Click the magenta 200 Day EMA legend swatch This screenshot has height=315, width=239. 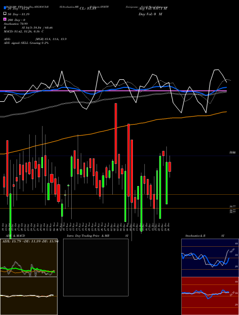[x=5, y=19]
